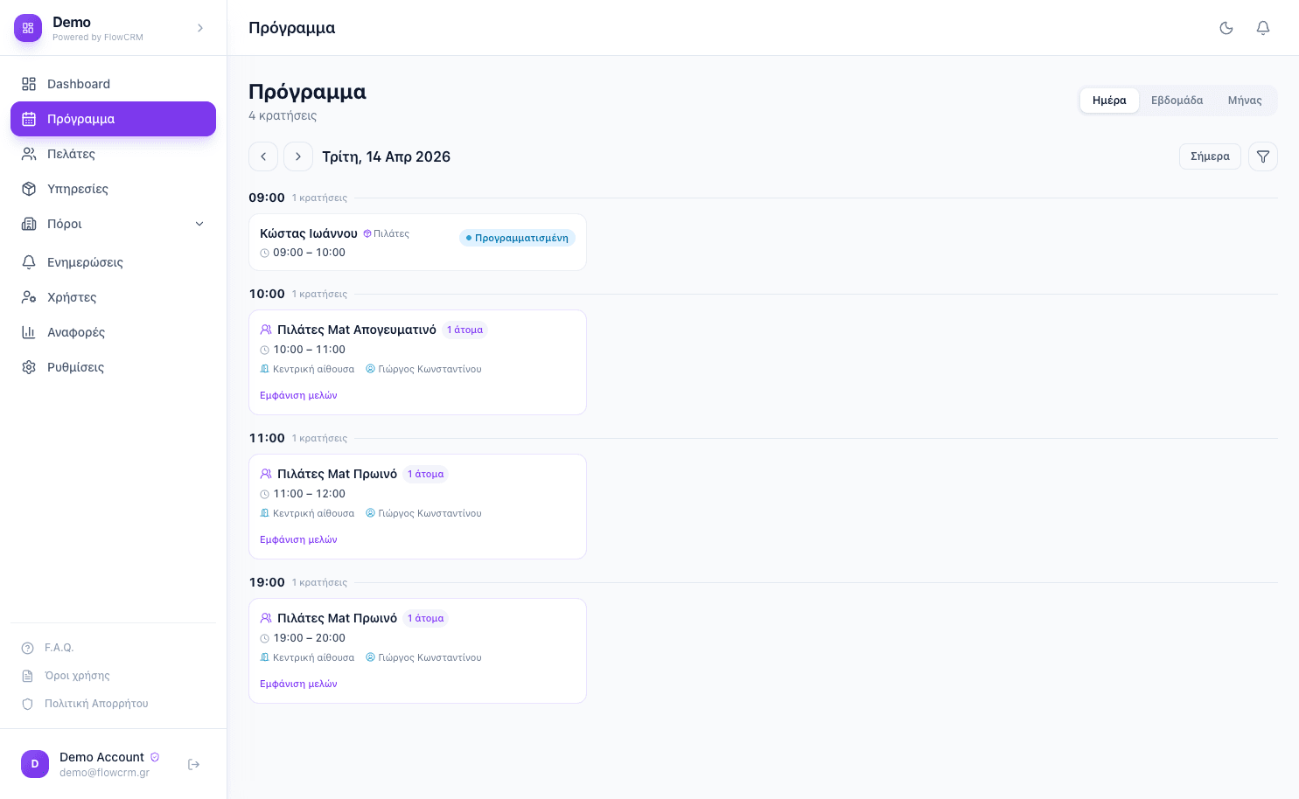Click the verified shield icon beside Demo Account
The height and width of the screenshot is (799, 1299).
tap(155, 757)
